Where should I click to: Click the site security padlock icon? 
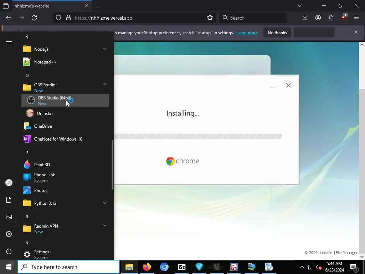pos(68,18)
